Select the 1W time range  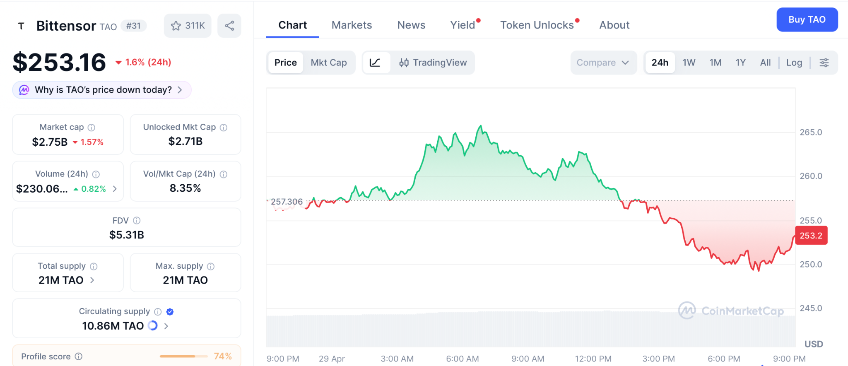tap(689, 63)
